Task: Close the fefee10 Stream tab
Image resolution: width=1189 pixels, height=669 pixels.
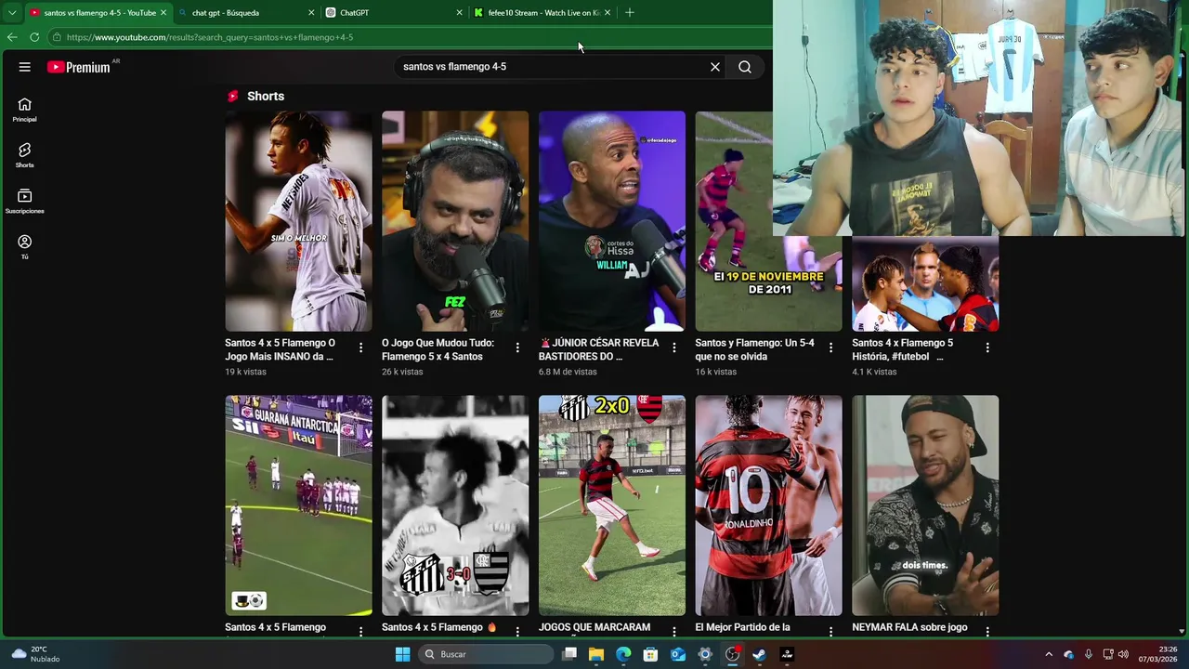Action: (x=607, y=13)
